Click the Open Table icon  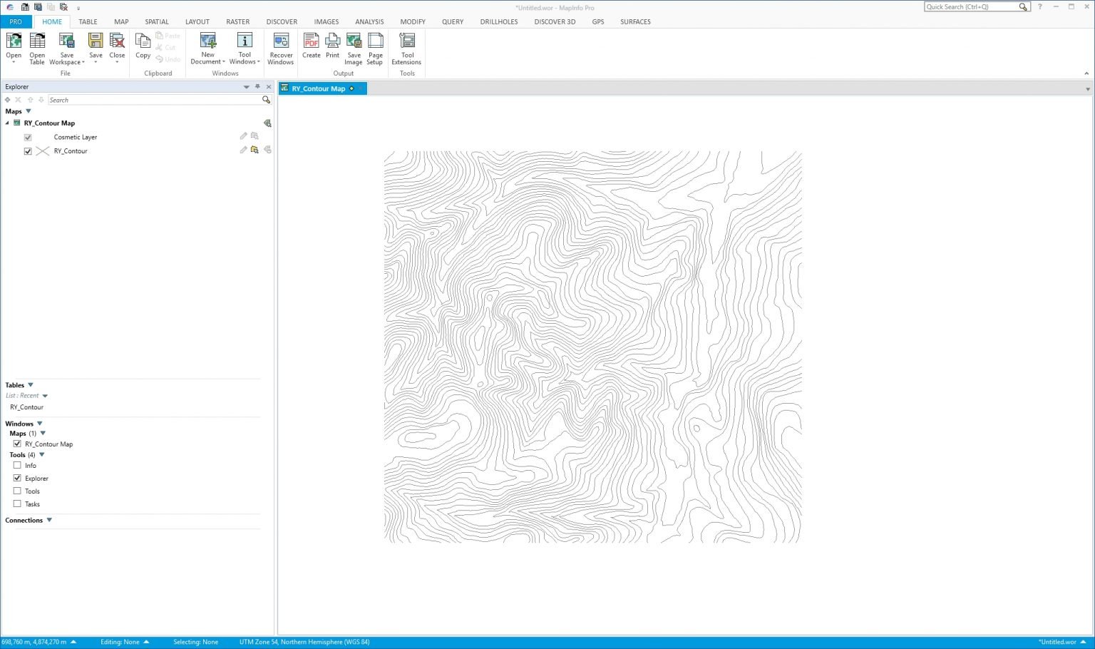point(36,47)
